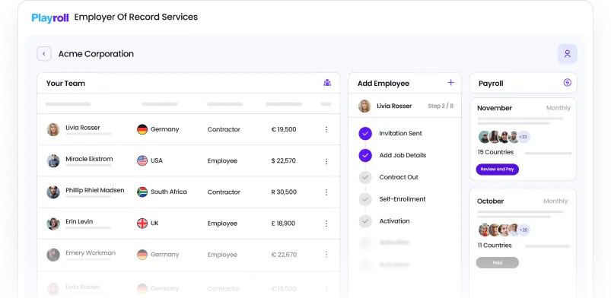The width and height of the screenshot is (611, 298).
Task: Click the € 22,670 salary value
Action: 284,255
